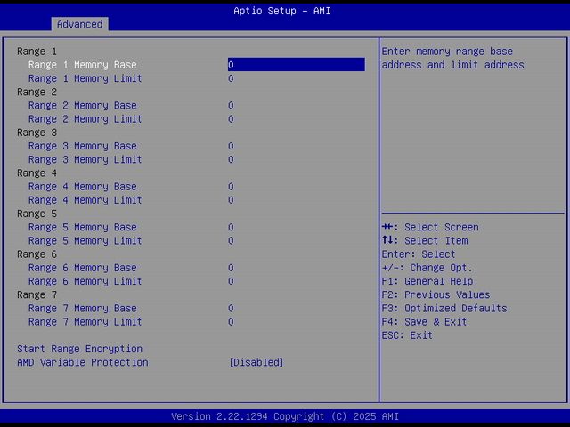Viewport: 570px width, 427px height.
Task: Click the +/-: Change Opt. hint
Action: [x=427, y=268]
